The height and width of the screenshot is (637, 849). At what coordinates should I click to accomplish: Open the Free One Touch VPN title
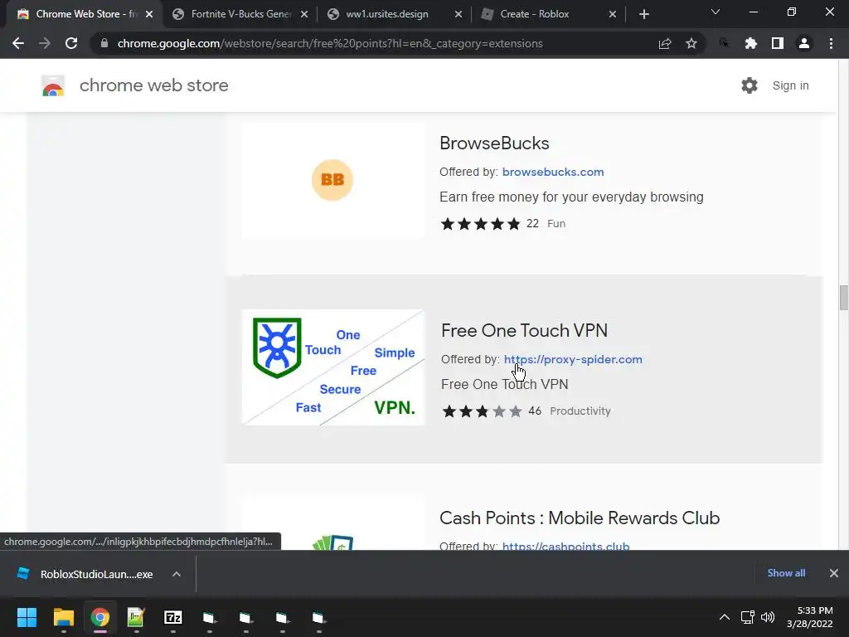tap(524, 330)
